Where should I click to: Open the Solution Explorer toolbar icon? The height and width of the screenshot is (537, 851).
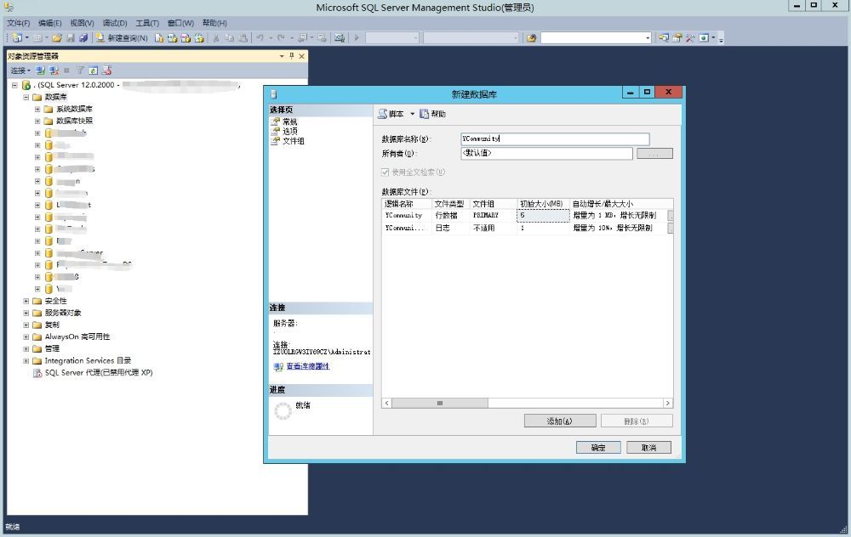pos(664,38)
